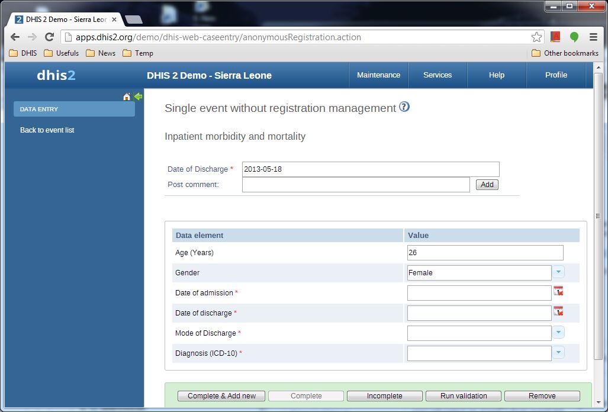
Task: Click the Run validation button
Action: 464,396
